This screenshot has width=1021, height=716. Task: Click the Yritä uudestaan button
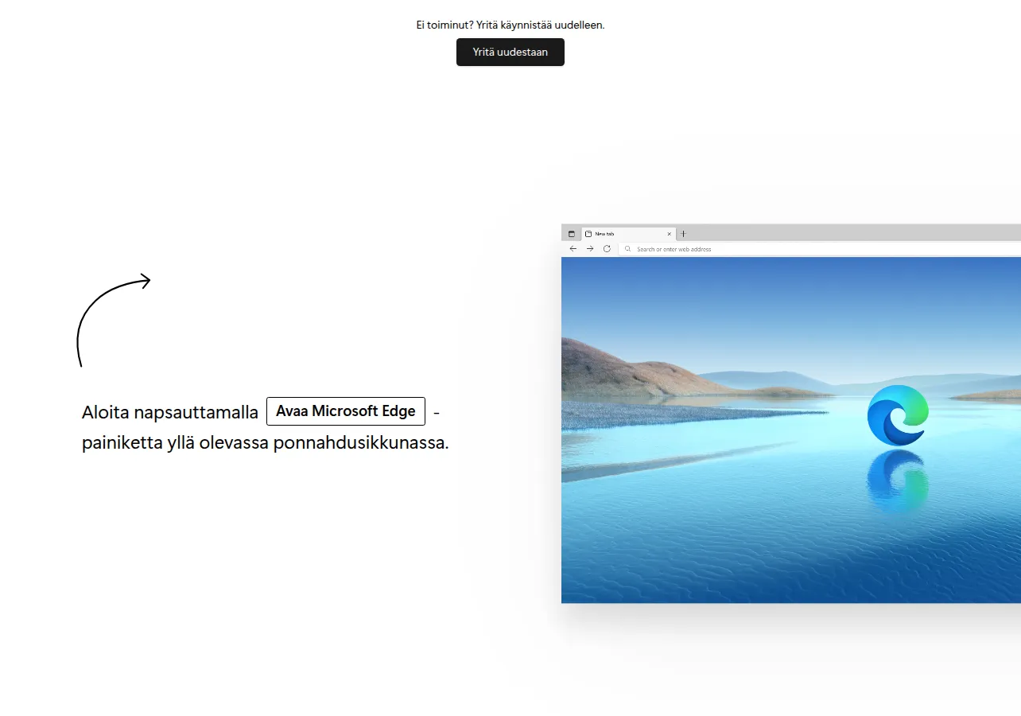pos(510,53)
